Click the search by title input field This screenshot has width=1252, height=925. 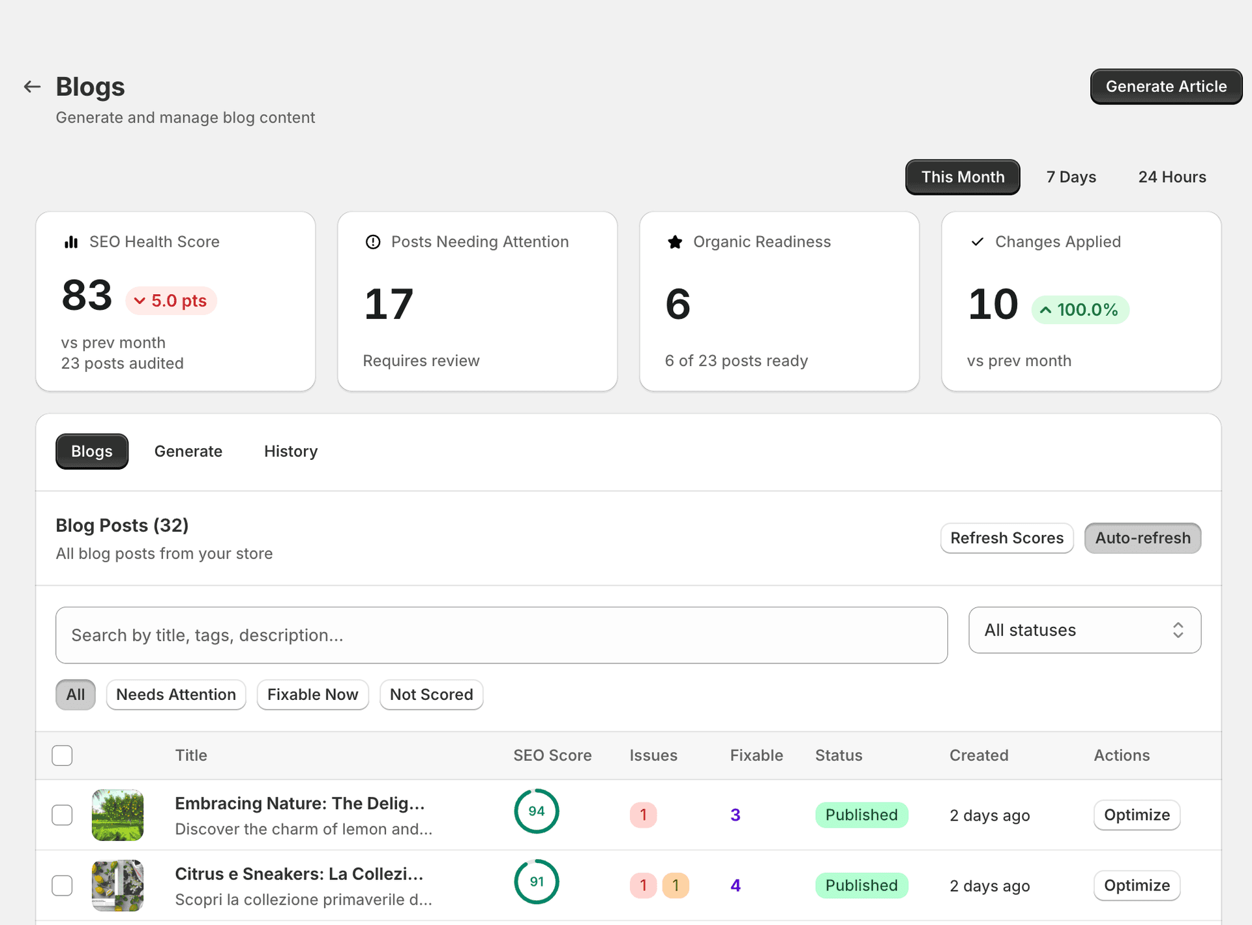point(501,635)
